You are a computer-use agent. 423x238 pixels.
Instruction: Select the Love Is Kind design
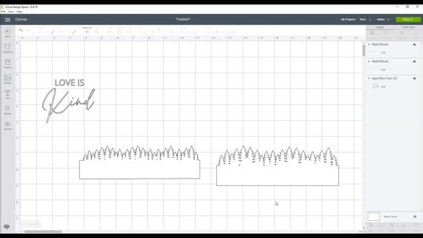point(69,100)
